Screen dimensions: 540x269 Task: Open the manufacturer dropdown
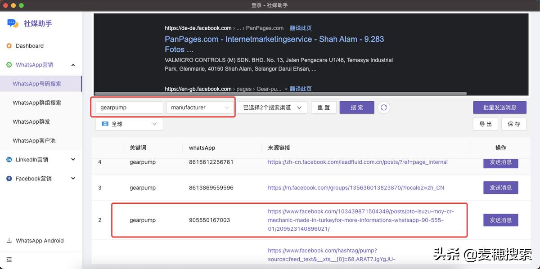point(200,108)
